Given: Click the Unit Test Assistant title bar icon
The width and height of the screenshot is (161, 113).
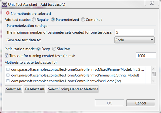Looking at the screenshot, I should (5, 5).
